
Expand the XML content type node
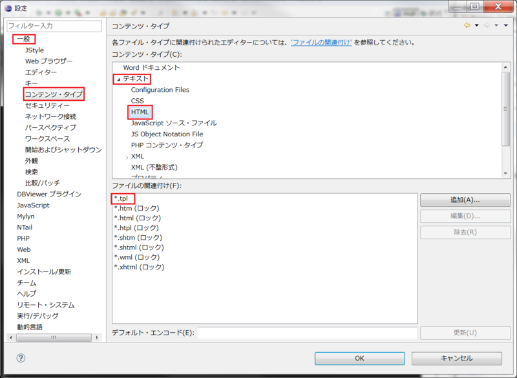pos(127,156)
